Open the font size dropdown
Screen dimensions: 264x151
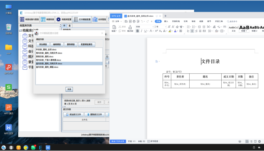point(166,27)
